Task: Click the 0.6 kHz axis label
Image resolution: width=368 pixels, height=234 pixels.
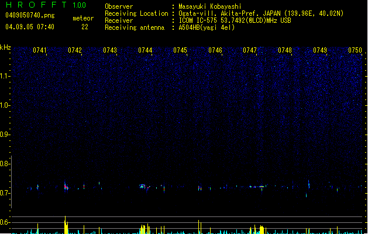Action: [x=5, y=222]
